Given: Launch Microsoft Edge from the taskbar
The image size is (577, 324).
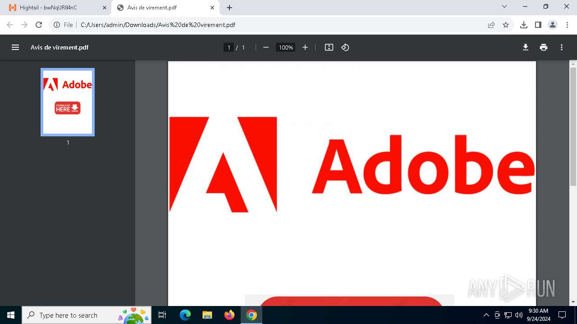Looking at the screenshot, I should point(185,315).
